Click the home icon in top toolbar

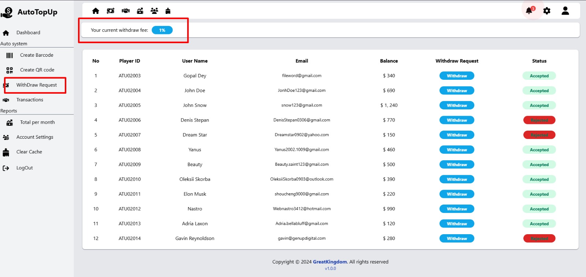[96, 11]
